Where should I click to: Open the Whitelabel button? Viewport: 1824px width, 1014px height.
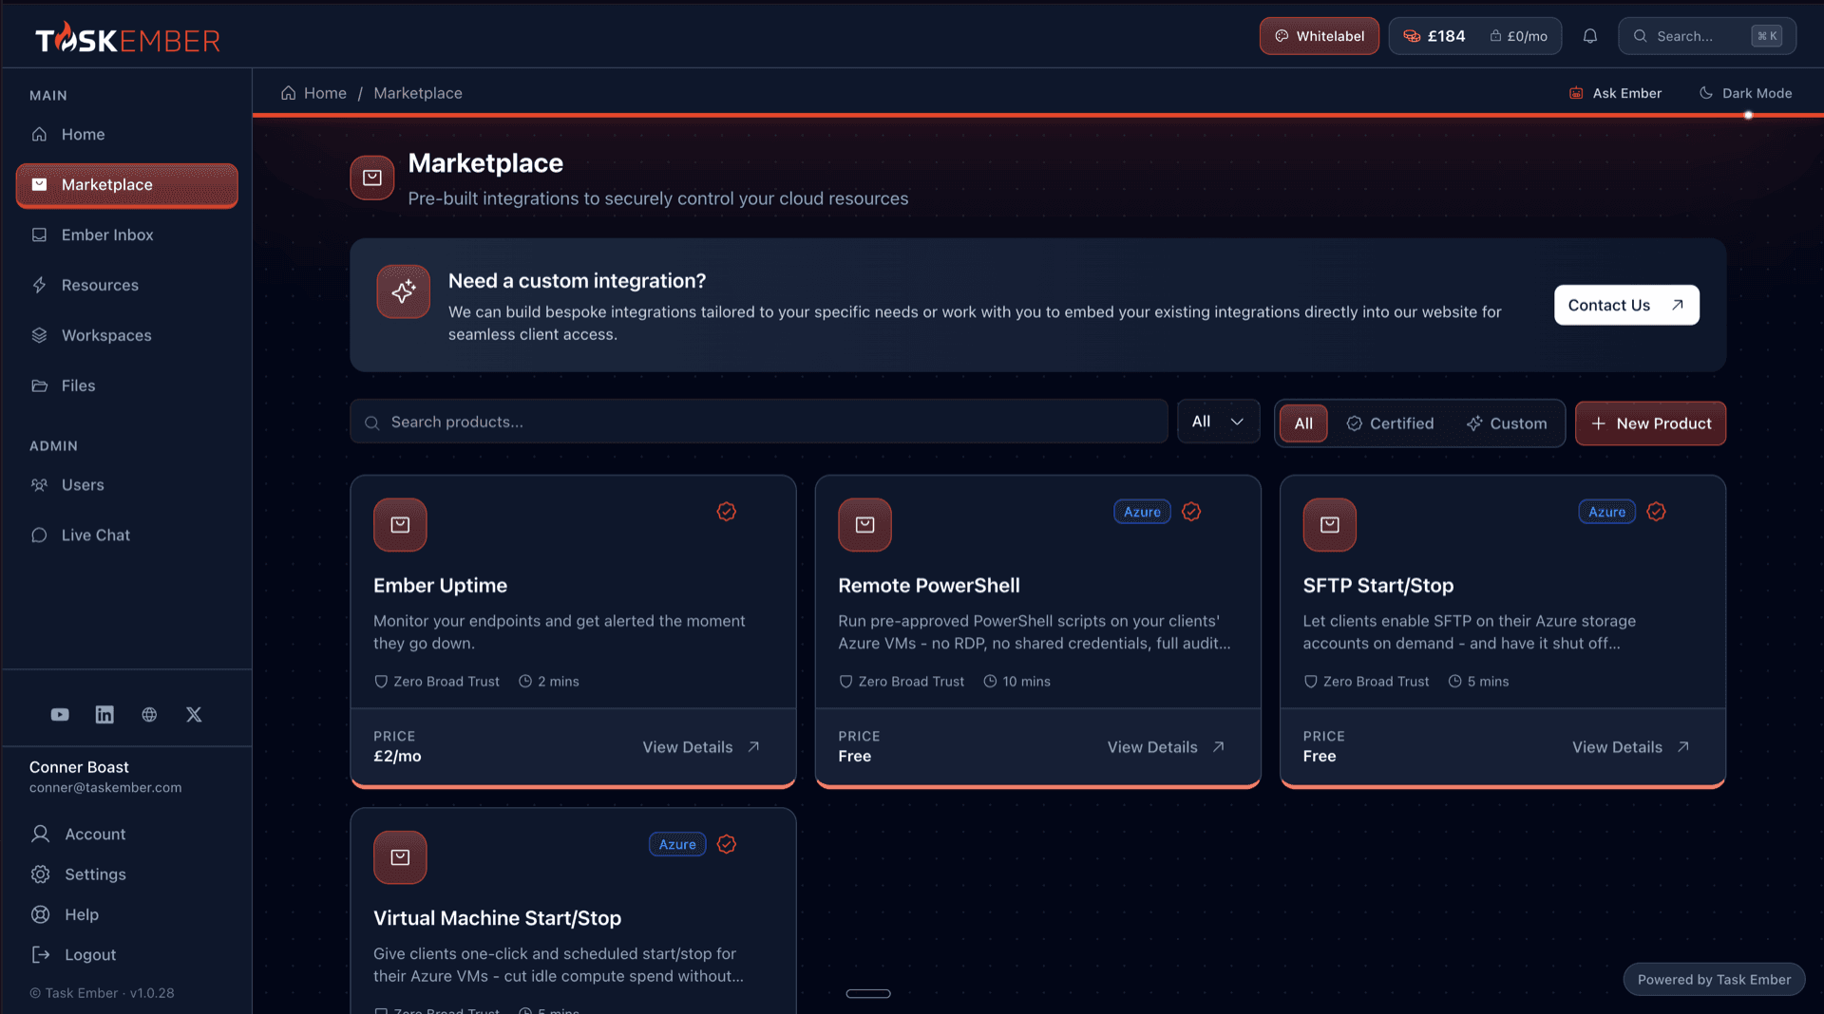click(x=1319, y=36)
